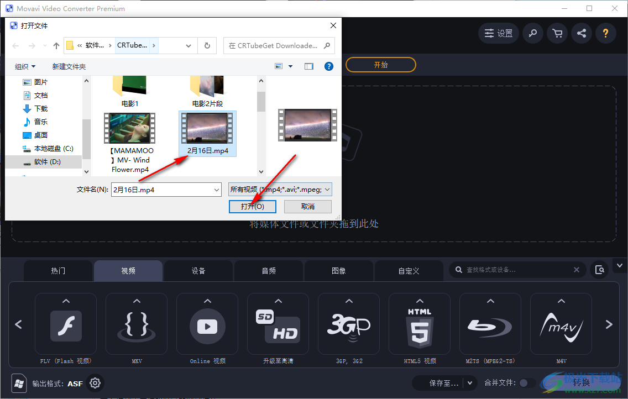Open the file name combo box dropdown
Image resolution: width=628 pixels, height=399 pixels.
click(216, 190)
